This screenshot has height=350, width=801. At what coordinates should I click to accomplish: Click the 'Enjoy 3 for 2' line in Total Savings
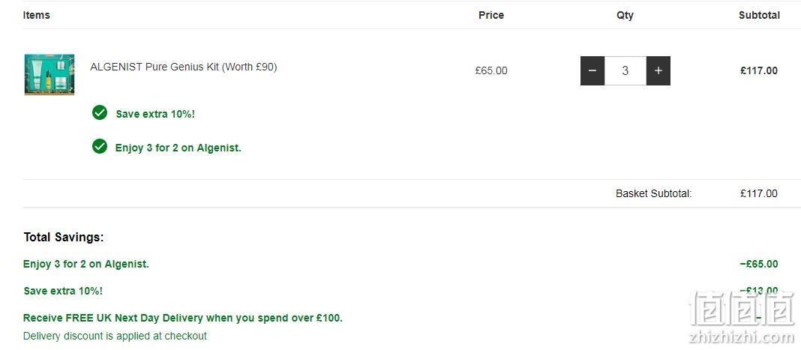point(86,265)
